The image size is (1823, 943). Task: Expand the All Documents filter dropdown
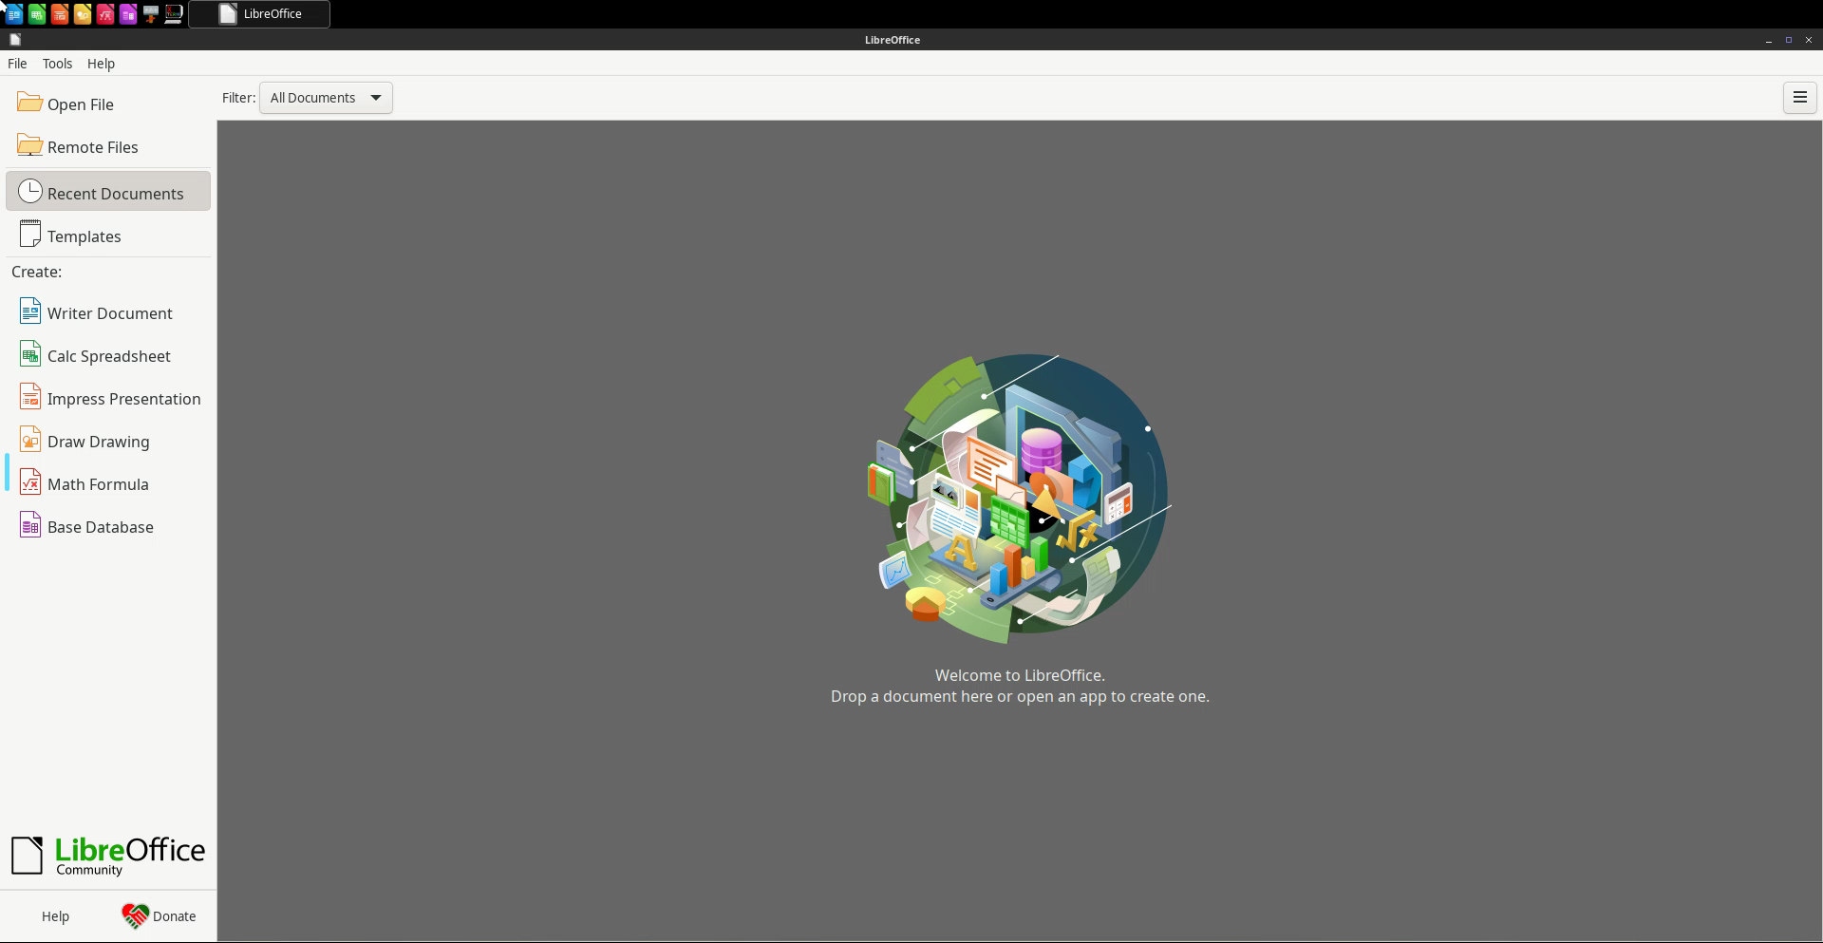coord(326,98)
